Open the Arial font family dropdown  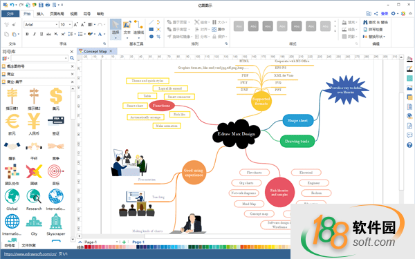click(57, 25)
